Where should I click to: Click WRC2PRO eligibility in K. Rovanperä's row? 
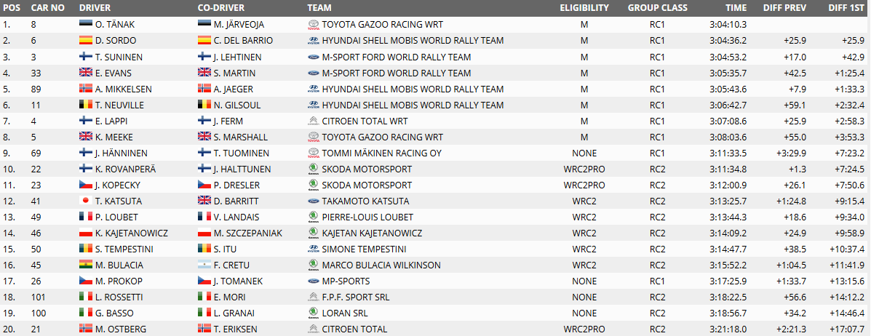coord(584,169)
